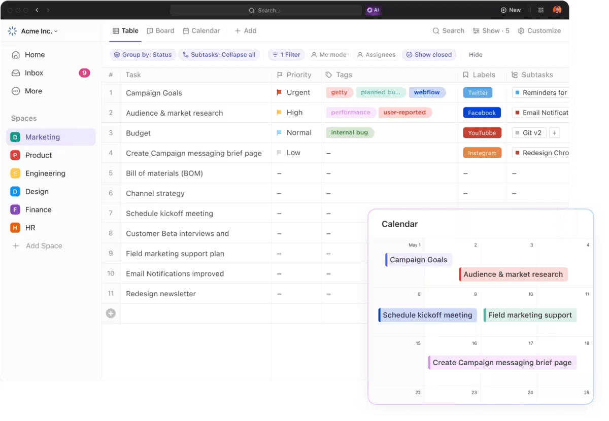The width and height of the screenshot is (609, 421).
Task: Open the Git v2 subtask chip
Action: tap(529, 133)
